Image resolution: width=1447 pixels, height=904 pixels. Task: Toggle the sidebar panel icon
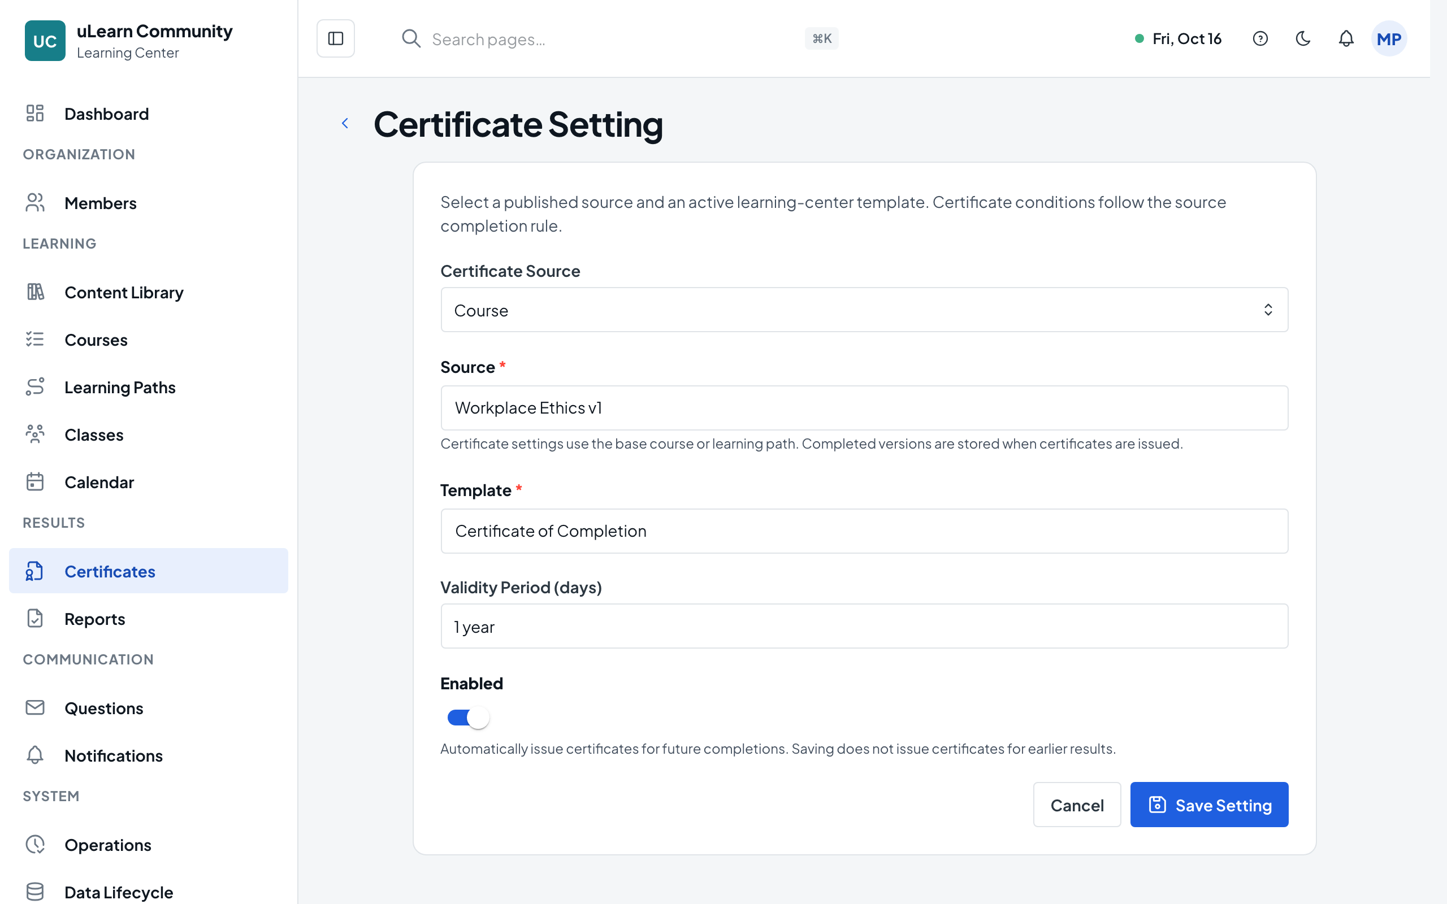pyautogui.click(x=335, y=39)
